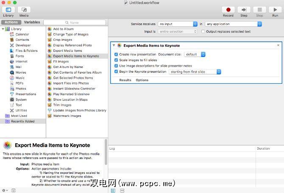Open starting from first slide dropdown

point(195,72)
